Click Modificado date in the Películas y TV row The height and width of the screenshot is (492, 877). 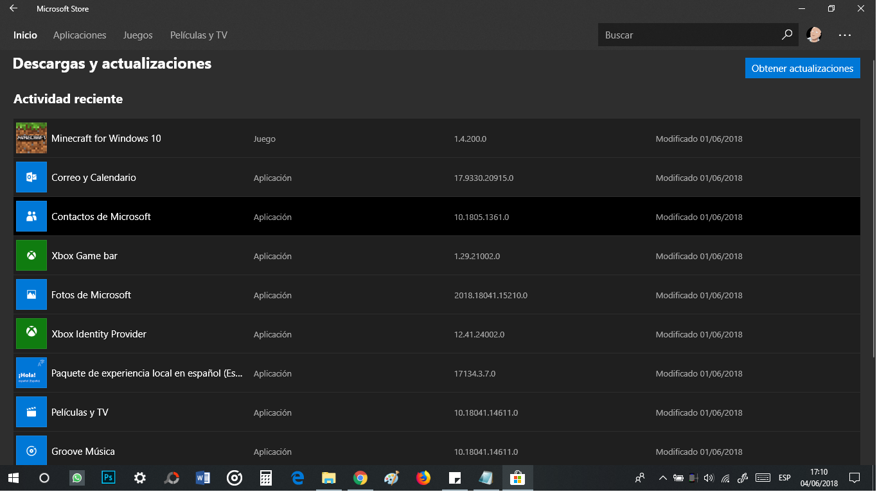699,412
